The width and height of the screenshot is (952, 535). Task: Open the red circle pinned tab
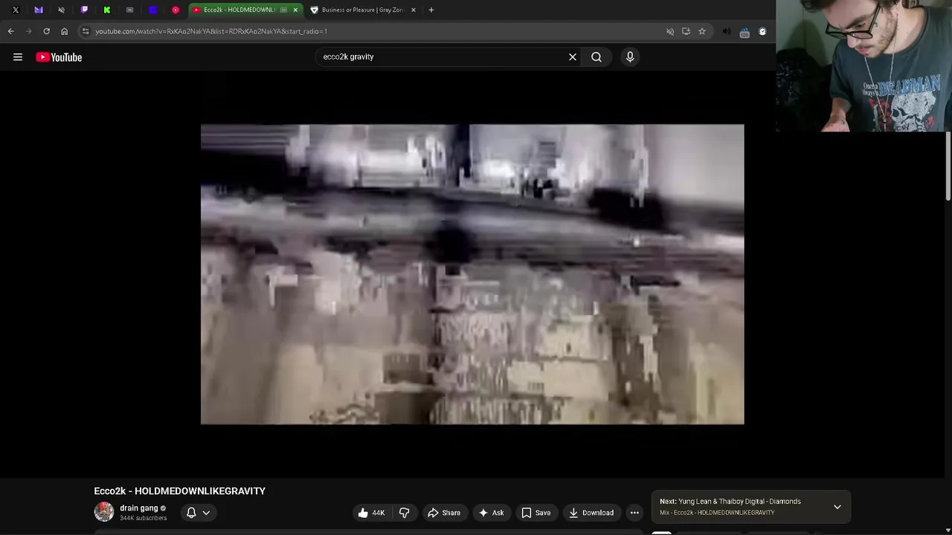[x=176, y=10]
